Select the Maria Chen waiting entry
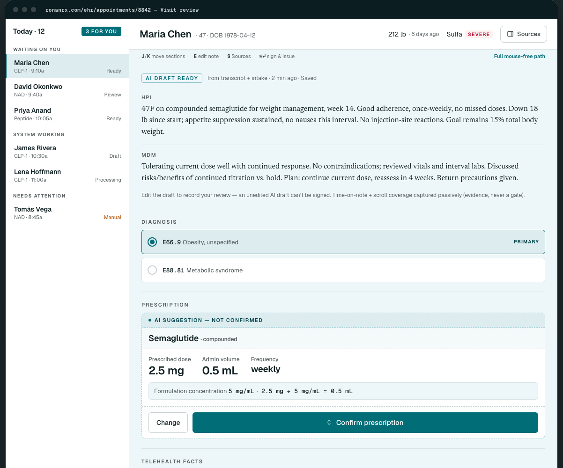This screenshot has height=468, width=563. click(67, 66)
